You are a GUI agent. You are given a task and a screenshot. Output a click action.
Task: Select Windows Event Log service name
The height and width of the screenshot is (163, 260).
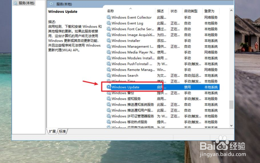tap(127, 23)
